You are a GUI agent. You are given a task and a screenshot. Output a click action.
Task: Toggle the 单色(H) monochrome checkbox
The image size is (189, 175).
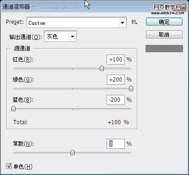9,166
